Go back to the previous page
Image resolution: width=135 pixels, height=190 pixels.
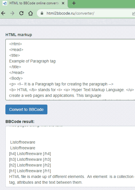pos(3,13)
